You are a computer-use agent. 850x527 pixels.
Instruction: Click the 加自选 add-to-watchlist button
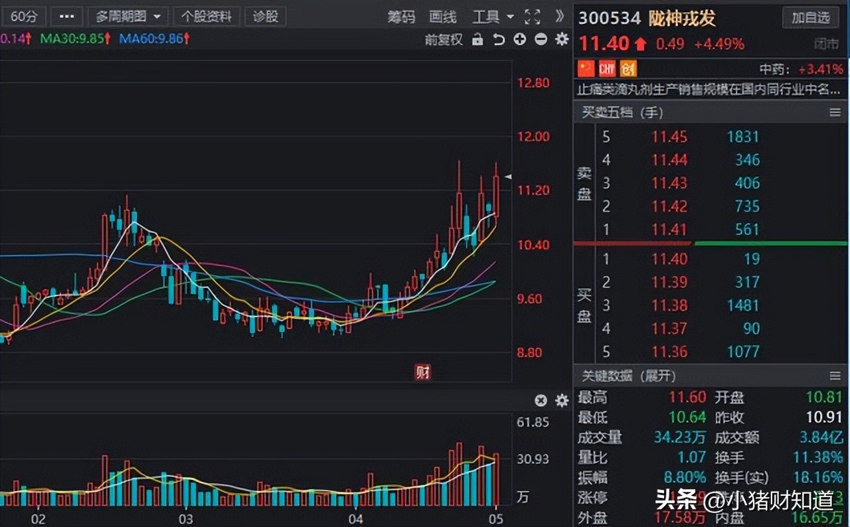click(x=810, y=18)
